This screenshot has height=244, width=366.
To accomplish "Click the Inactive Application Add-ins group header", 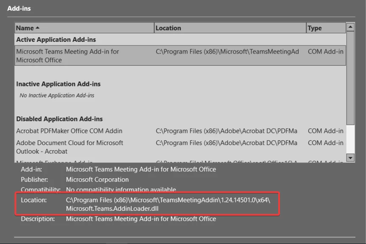I will (x=59, y=84).
